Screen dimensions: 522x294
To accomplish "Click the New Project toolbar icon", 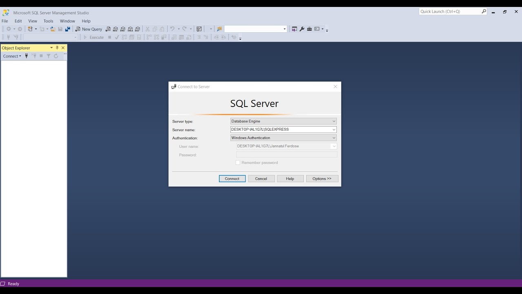I will [x=30, y=29].
